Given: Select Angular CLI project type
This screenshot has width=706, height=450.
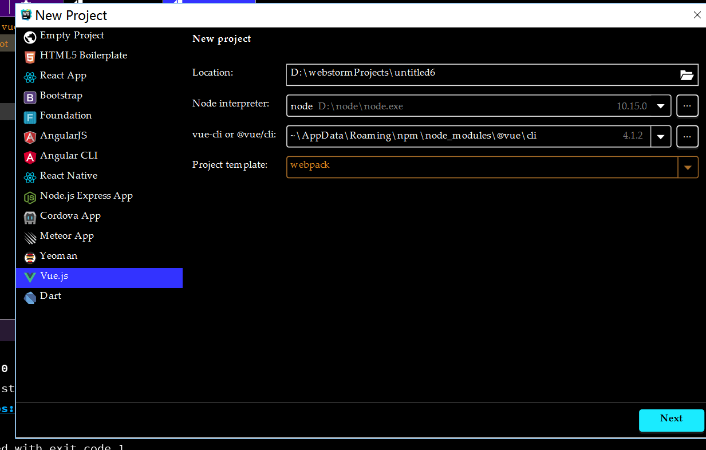Looking at the screenshot, I should click(100, 157).
